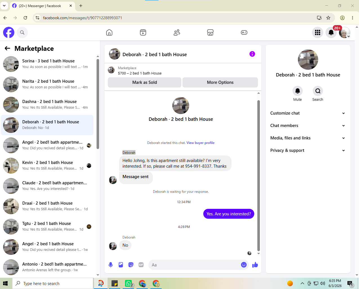Viewport: 359px width, 289px height.
Task: Bookmark this page with the star icon
Action: 328,18
